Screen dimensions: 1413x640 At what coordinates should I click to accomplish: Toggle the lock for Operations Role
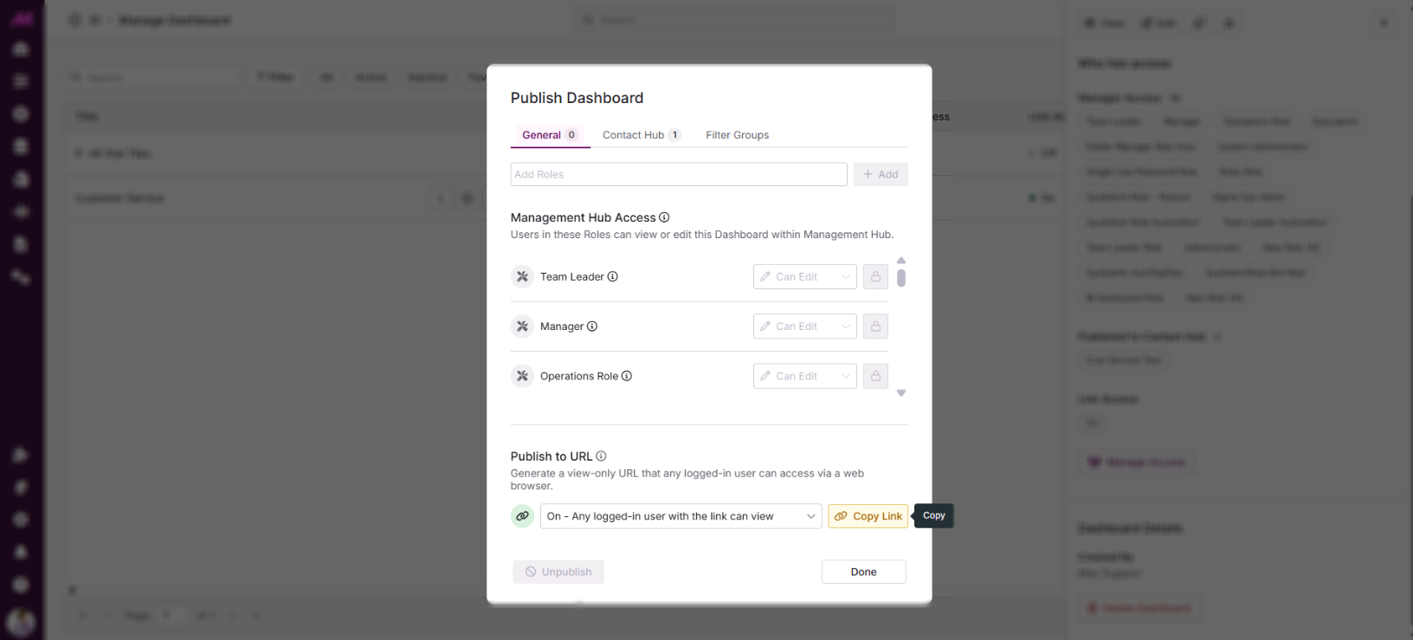[875, 376]
